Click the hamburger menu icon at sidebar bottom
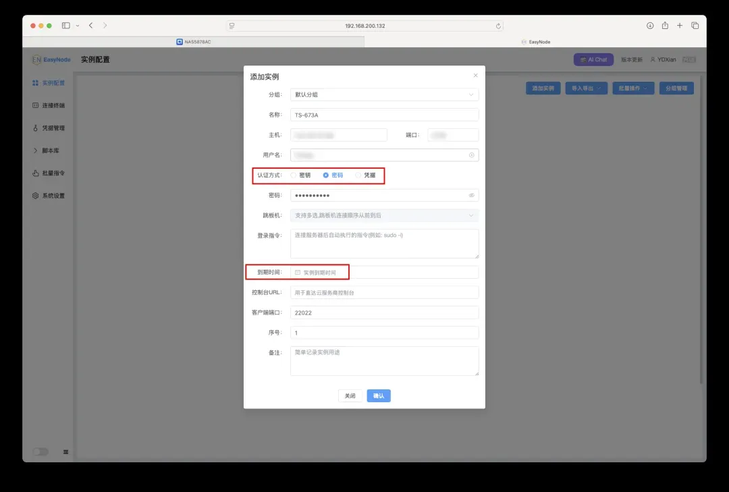This screenshot has height=492, width=729. click(66, 452)
